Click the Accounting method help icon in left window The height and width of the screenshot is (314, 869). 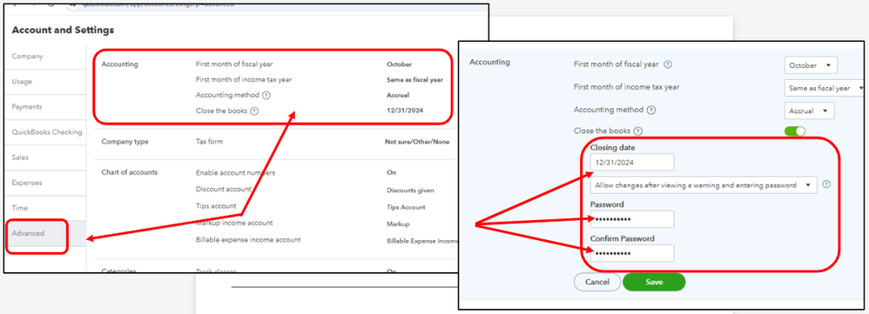coord(266,96)
